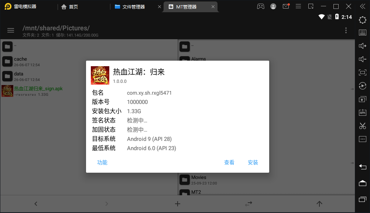Screen dimensions: 370x213
Task: Toggle fullscreen from sidebar
Action: coord(363,72)
